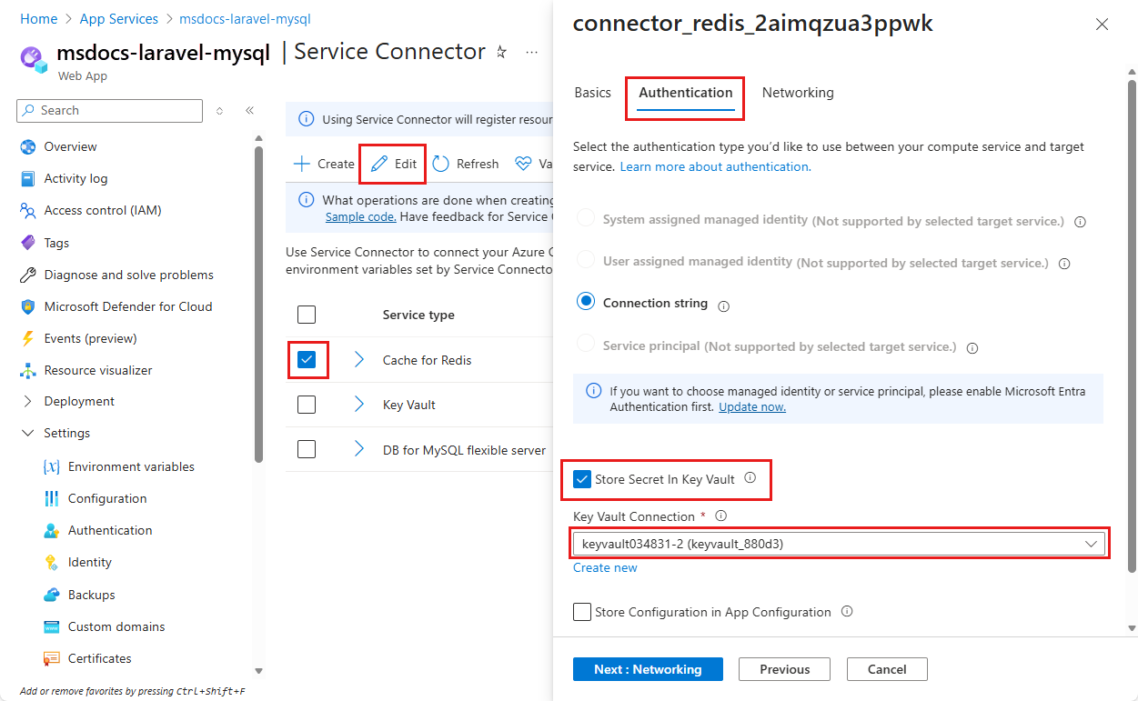Click the left sidebar scrollbar
Viewport: 1138px width, 701px height.
pos(258,305)
